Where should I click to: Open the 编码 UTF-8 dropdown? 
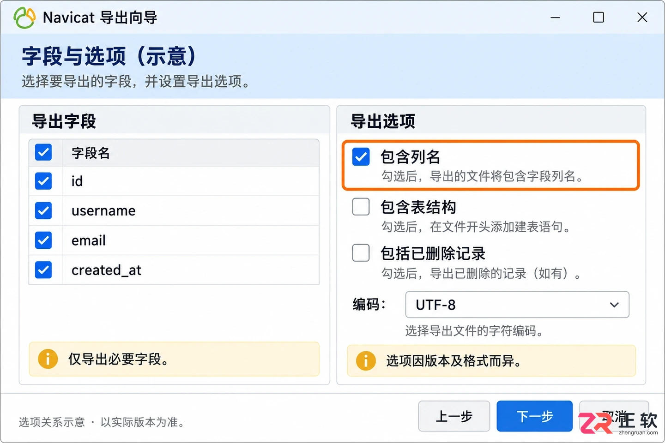click(x=517, y=305)
